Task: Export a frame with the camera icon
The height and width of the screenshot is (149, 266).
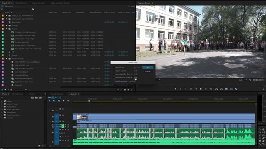Action: (226, 89)
